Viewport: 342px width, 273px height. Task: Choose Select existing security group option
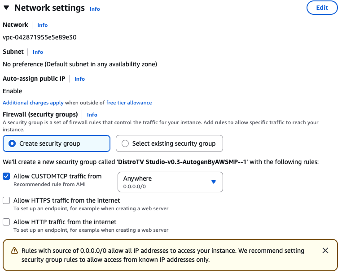point(125,143)
